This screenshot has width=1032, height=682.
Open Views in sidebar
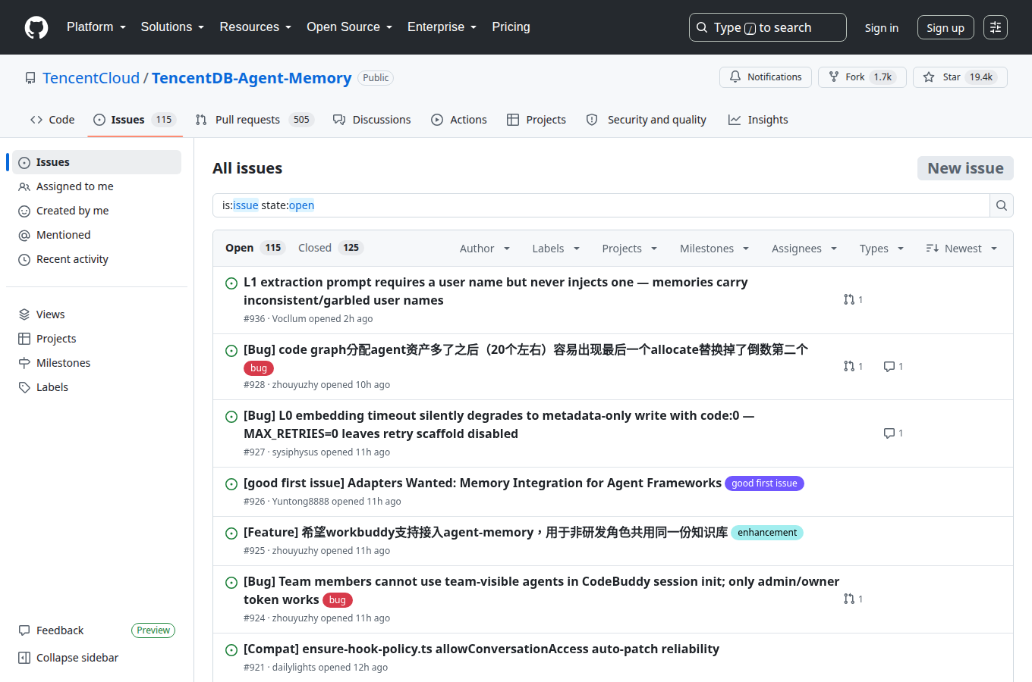96,314
